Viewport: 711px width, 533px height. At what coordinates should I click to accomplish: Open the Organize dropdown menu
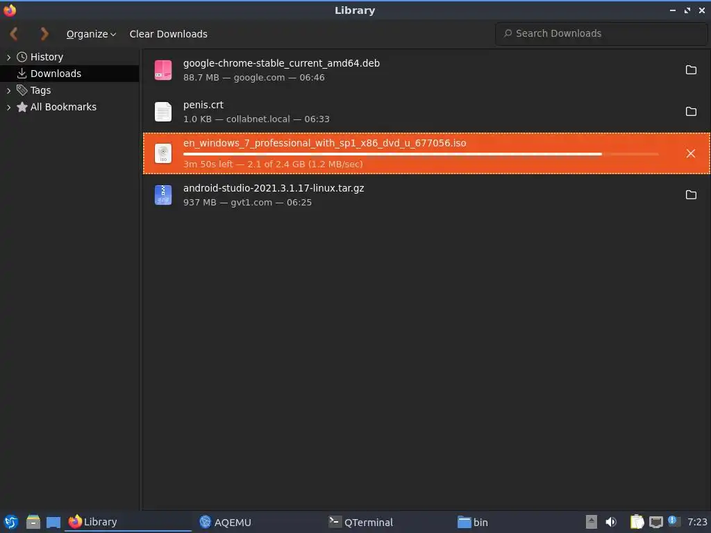(91, 34)
